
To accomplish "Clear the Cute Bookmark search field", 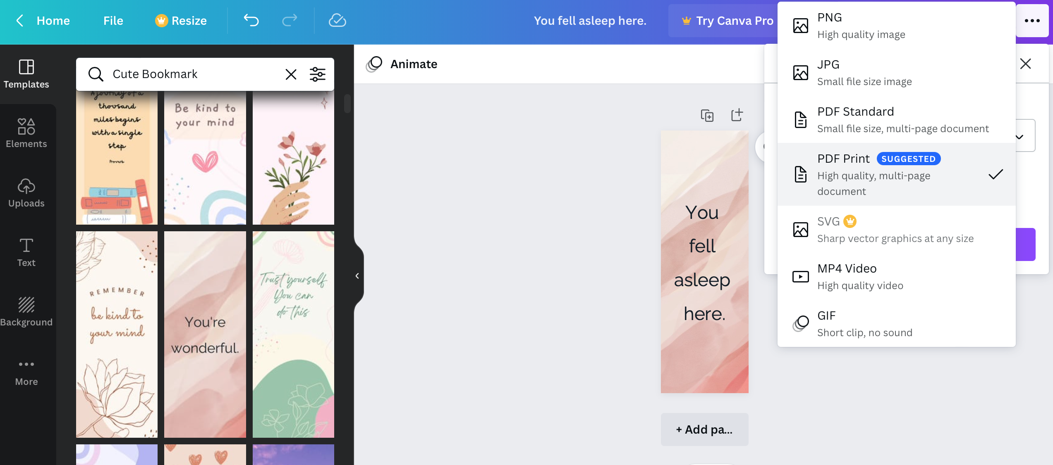I will tap(290, 74).
